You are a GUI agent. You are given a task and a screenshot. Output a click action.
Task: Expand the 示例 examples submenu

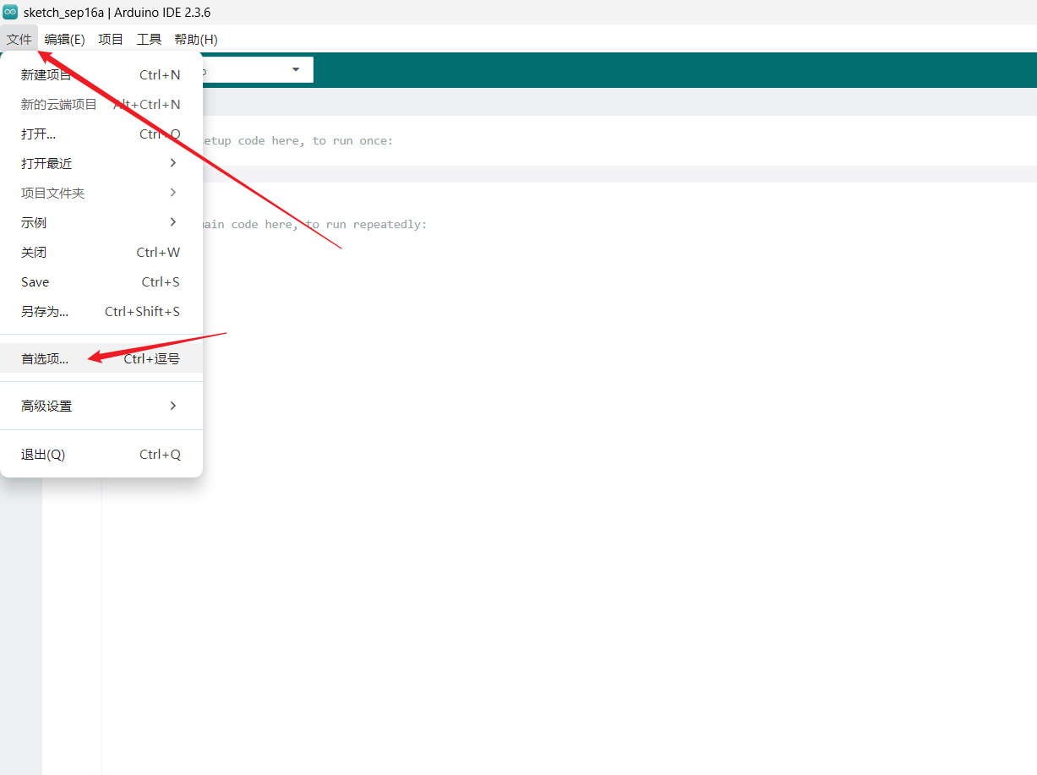101,222
